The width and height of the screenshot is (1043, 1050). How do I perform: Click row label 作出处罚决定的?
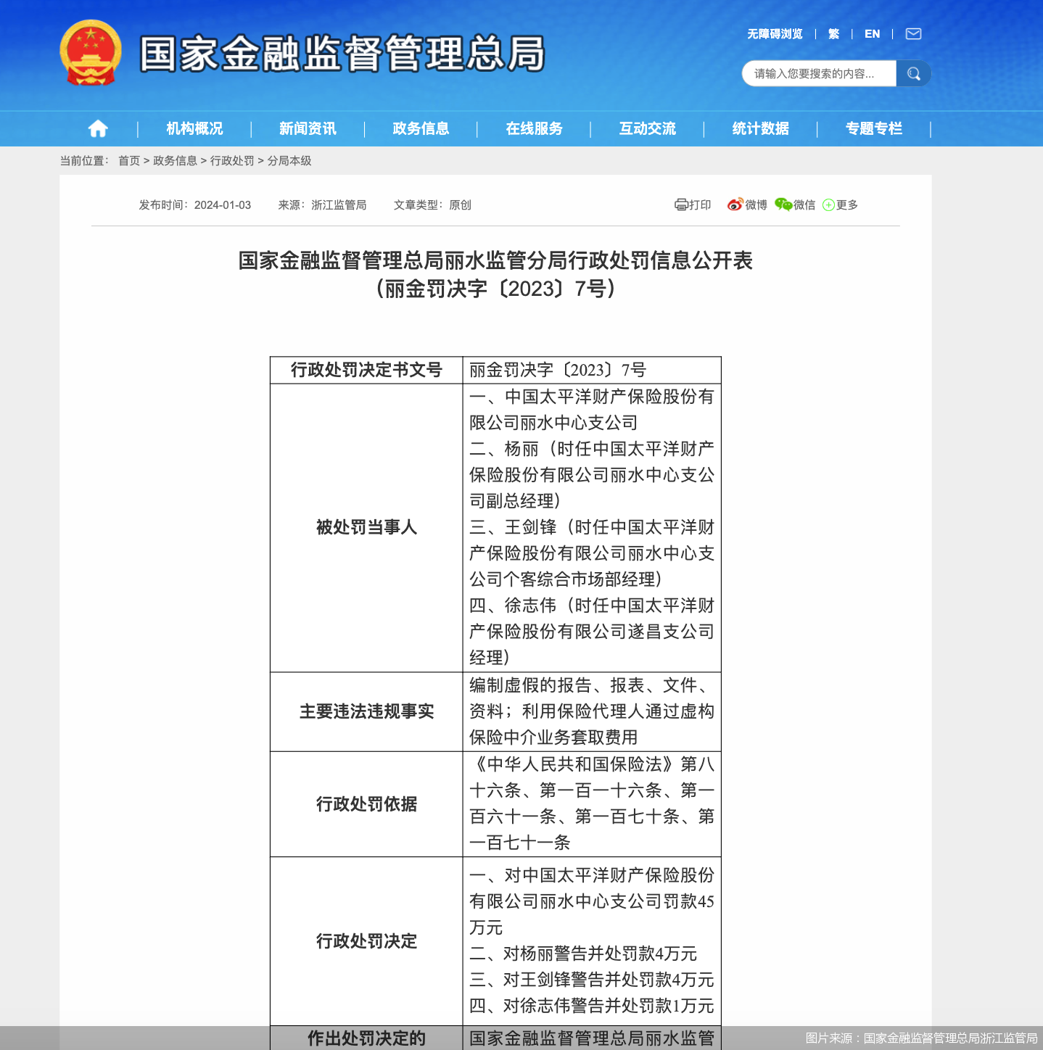[366, 1038]
